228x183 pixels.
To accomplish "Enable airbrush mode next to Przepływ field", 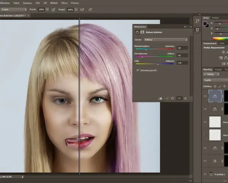I will pyautogui.click(x=82, y=10).
